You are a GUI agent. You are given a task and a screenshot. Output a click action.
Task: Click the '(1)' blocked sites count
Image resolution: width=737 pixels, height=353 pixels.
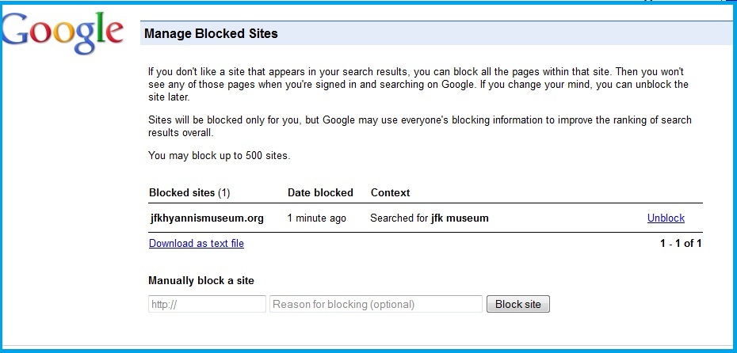click(x=223, y=192)
